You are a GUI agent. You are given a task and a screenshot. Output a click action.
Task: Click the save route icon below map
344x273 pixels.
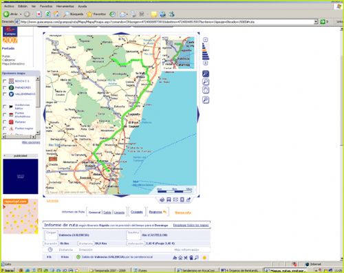click(x=169, y=199)
